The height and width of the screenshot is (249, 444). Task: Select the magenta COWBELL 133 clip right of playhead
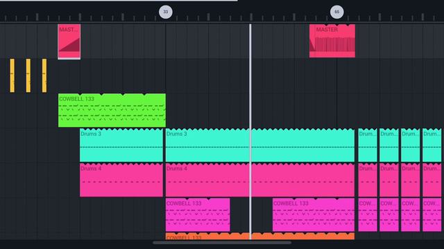tap(314, 215)
